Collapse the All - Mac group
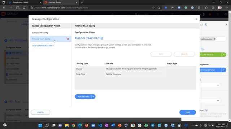The image size is (231, 129). 6,101
